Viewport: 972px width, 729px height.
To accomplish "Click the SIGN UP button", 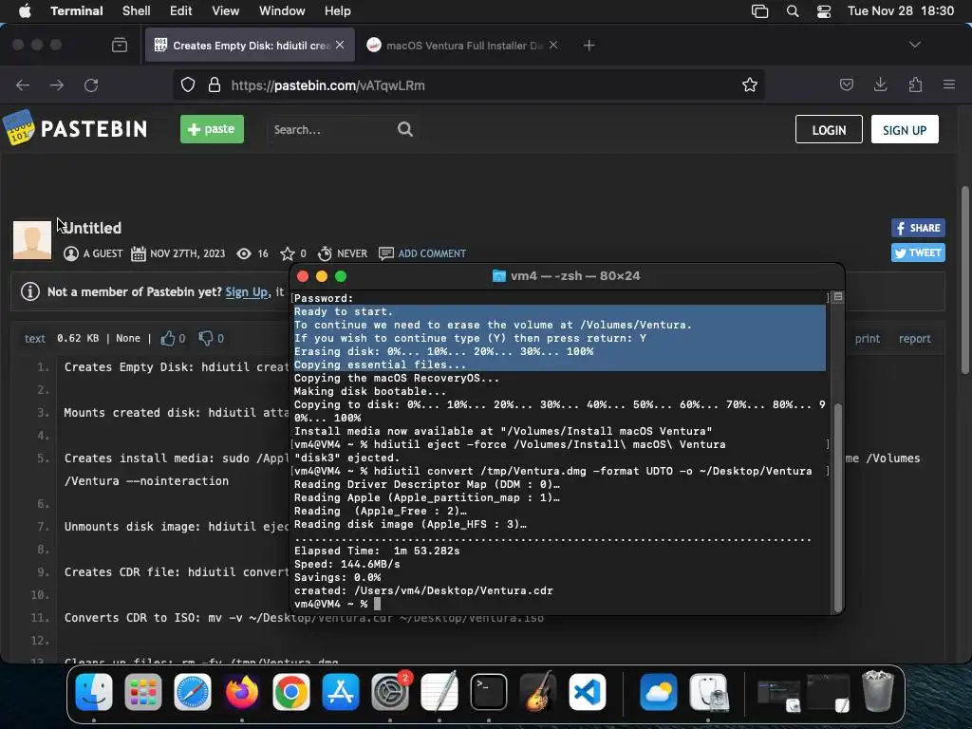I will coord(905,129).
